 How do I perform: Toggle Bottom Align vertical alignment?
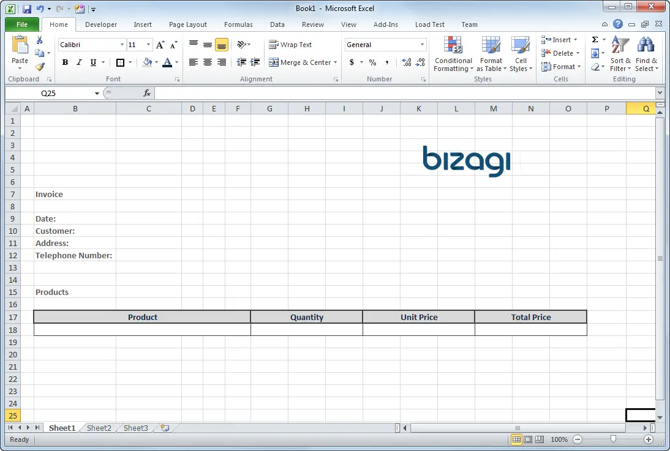click(x=221, y=45)
